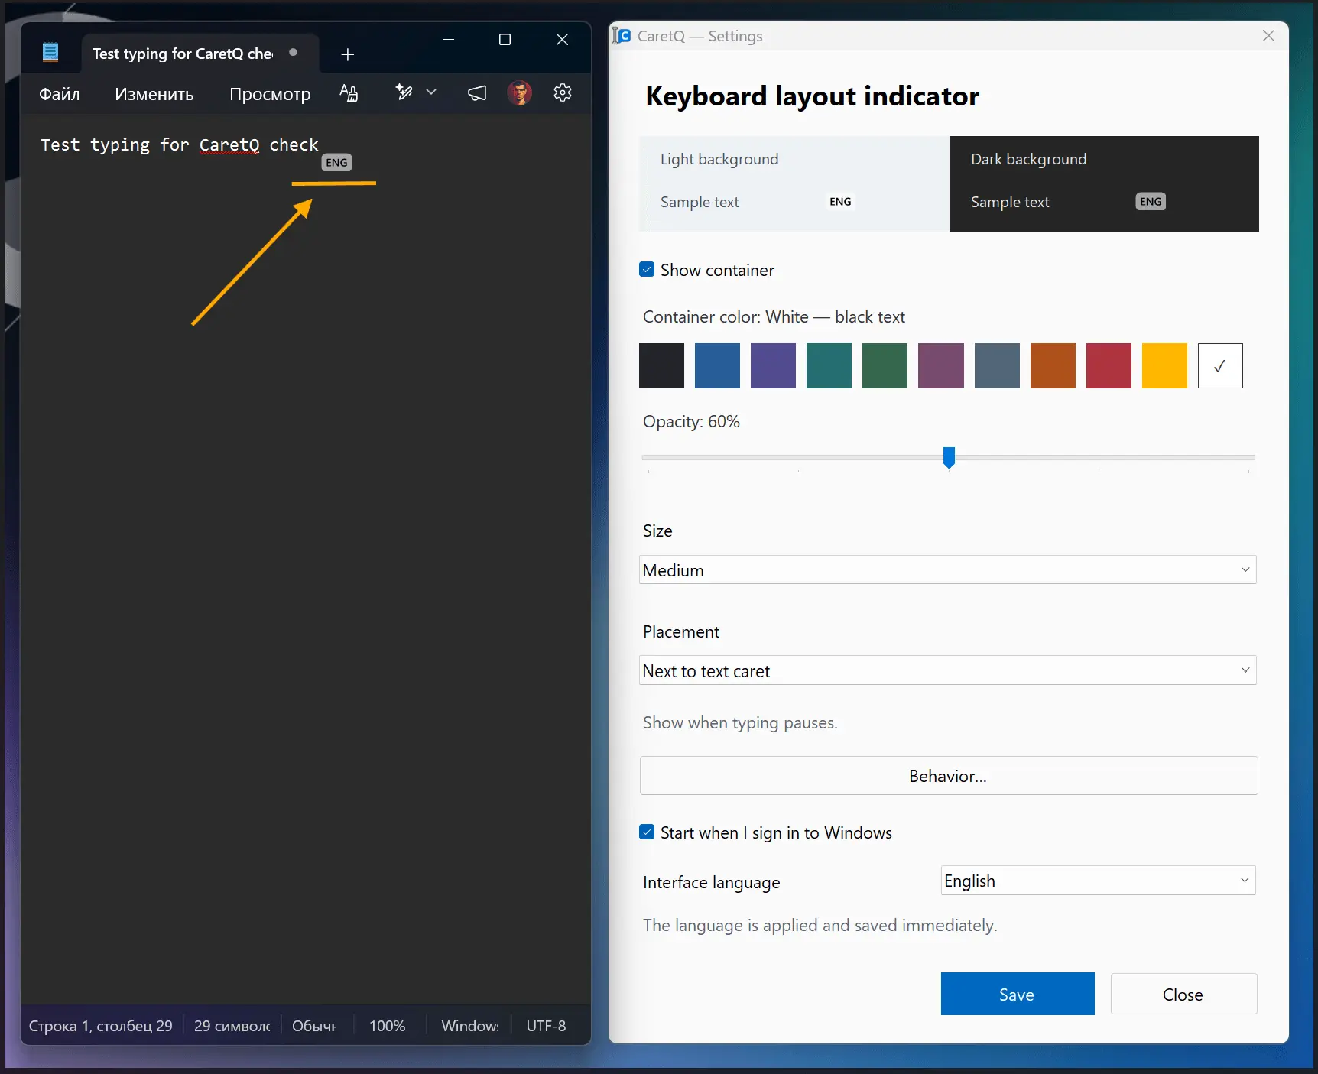Click the Notepad app icon in title bar
The height and width of the screenshot is (1074, 1318).
(x=50, y=52)
